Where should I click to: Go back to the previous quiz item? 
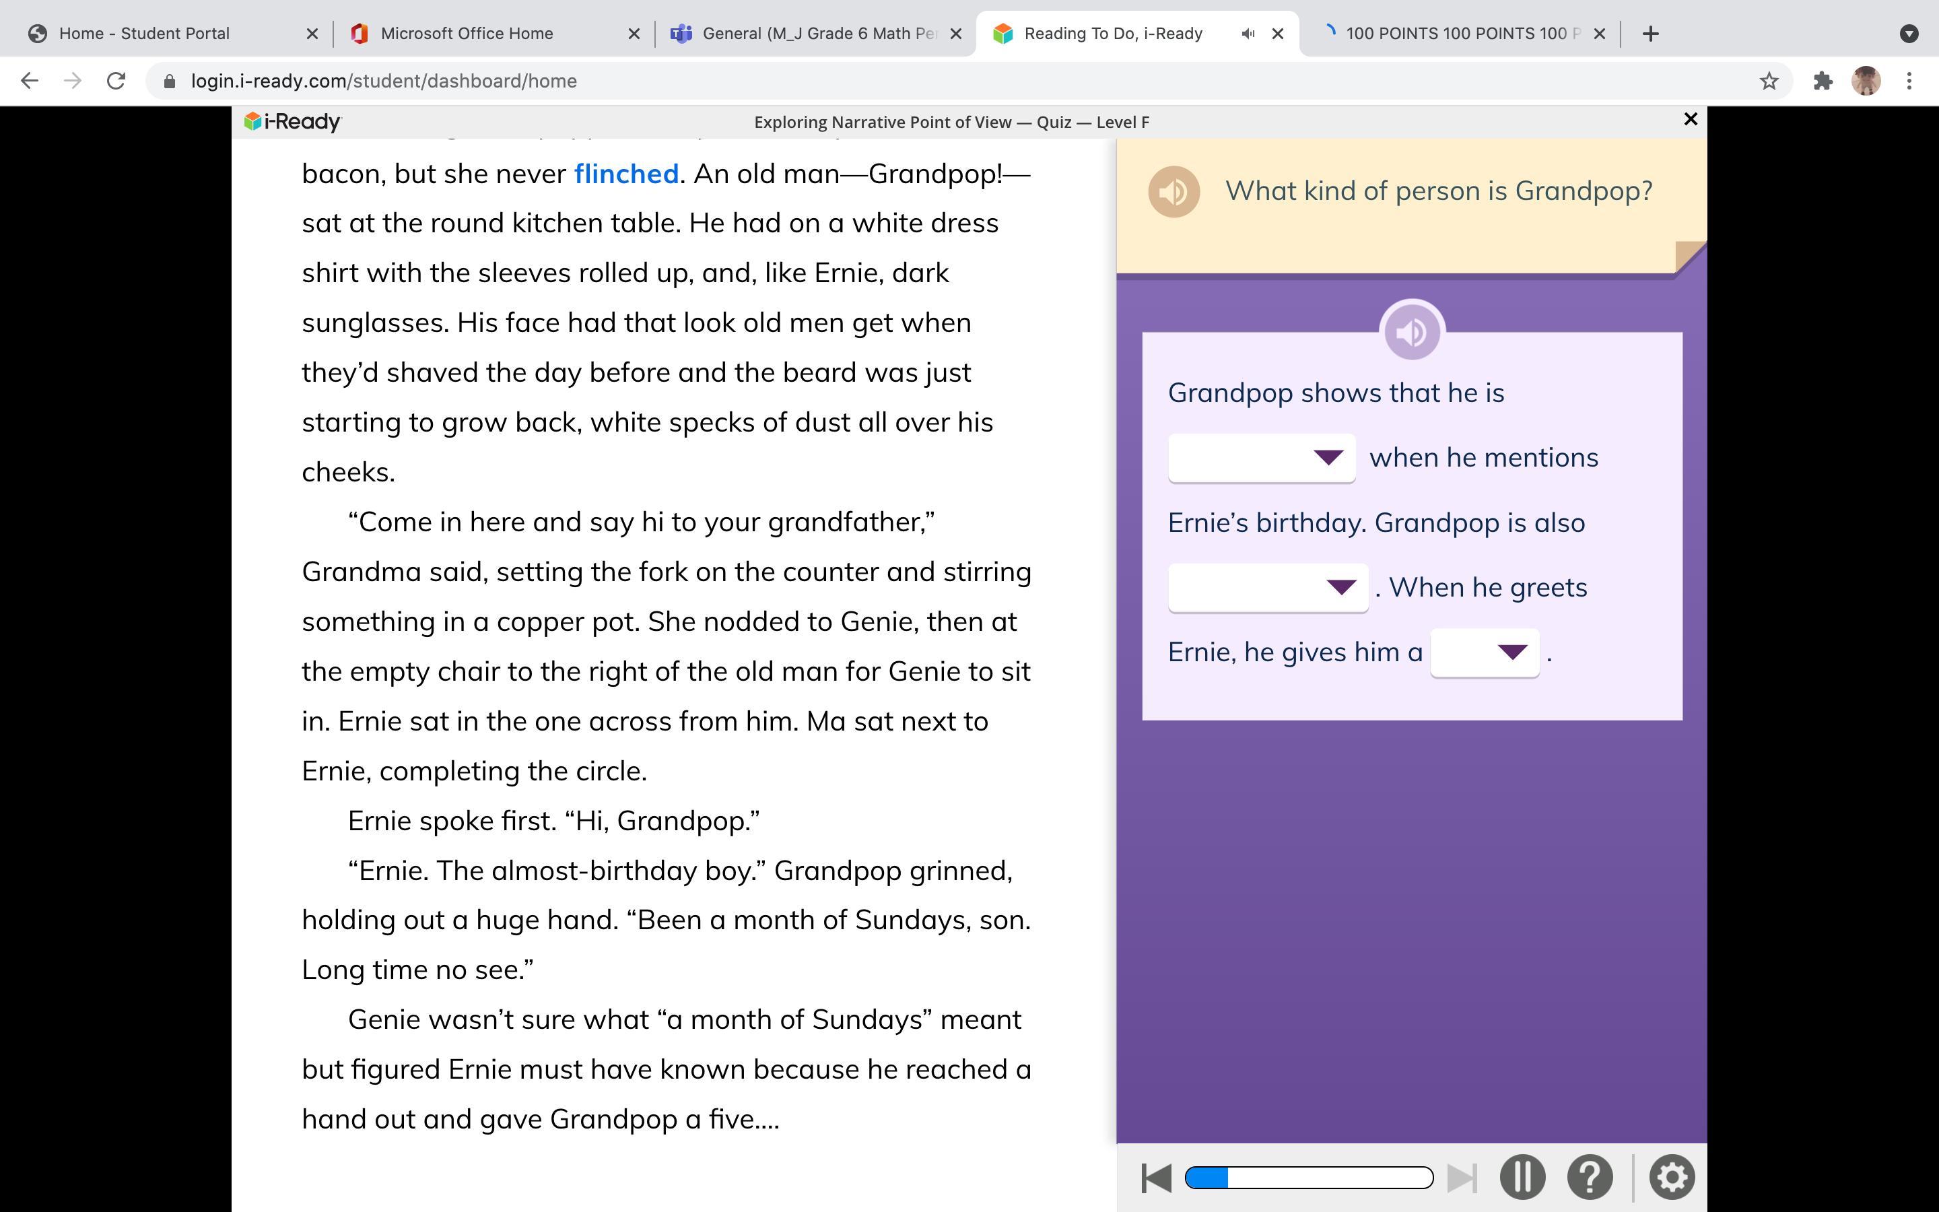tap(1155, 1178)
